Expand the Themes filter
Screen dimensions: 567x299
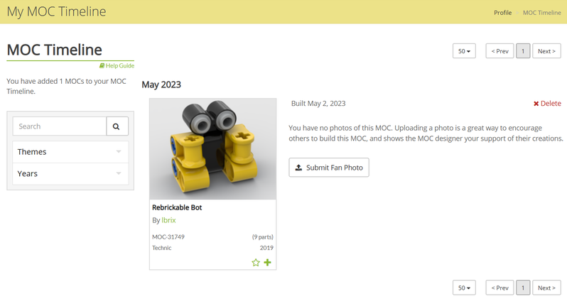(70, 152)
